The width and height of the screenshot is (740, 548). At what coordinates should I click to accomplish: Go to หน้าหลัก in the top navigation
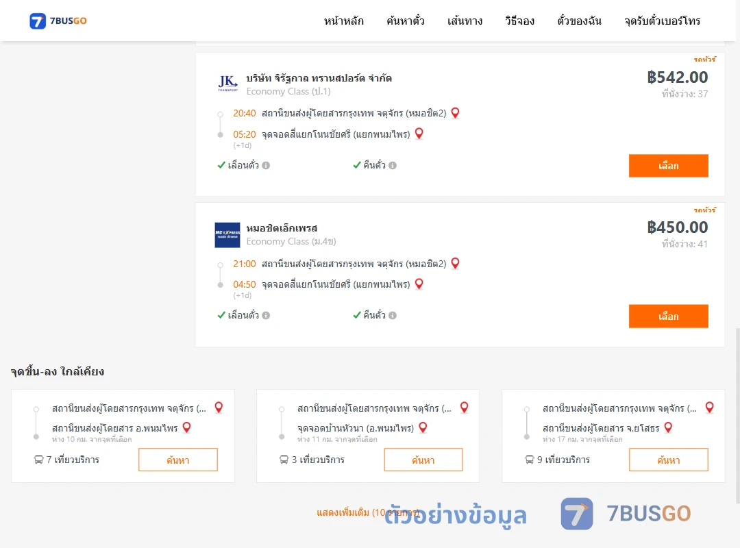[343, 21]
